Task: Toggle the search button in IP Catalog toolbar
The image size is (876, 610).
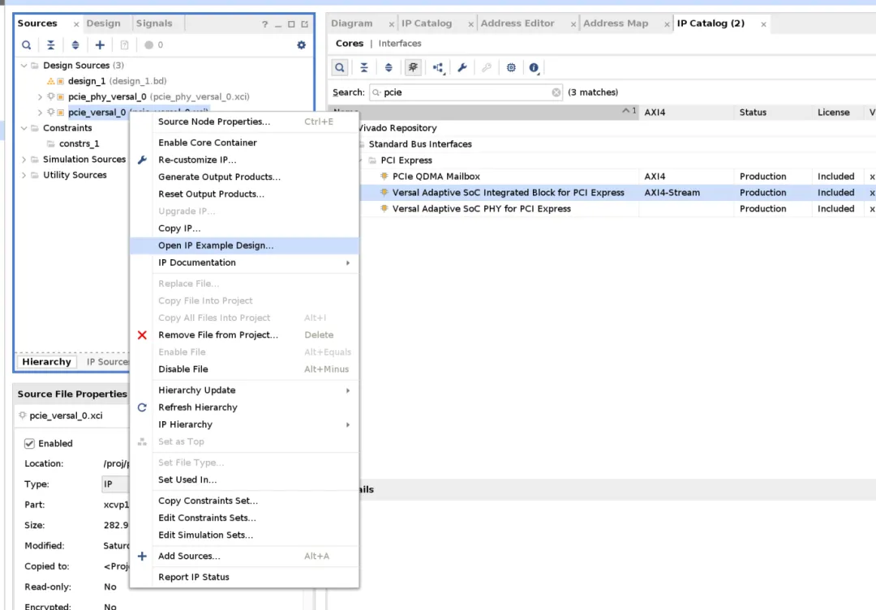Action: pos(340,68)
